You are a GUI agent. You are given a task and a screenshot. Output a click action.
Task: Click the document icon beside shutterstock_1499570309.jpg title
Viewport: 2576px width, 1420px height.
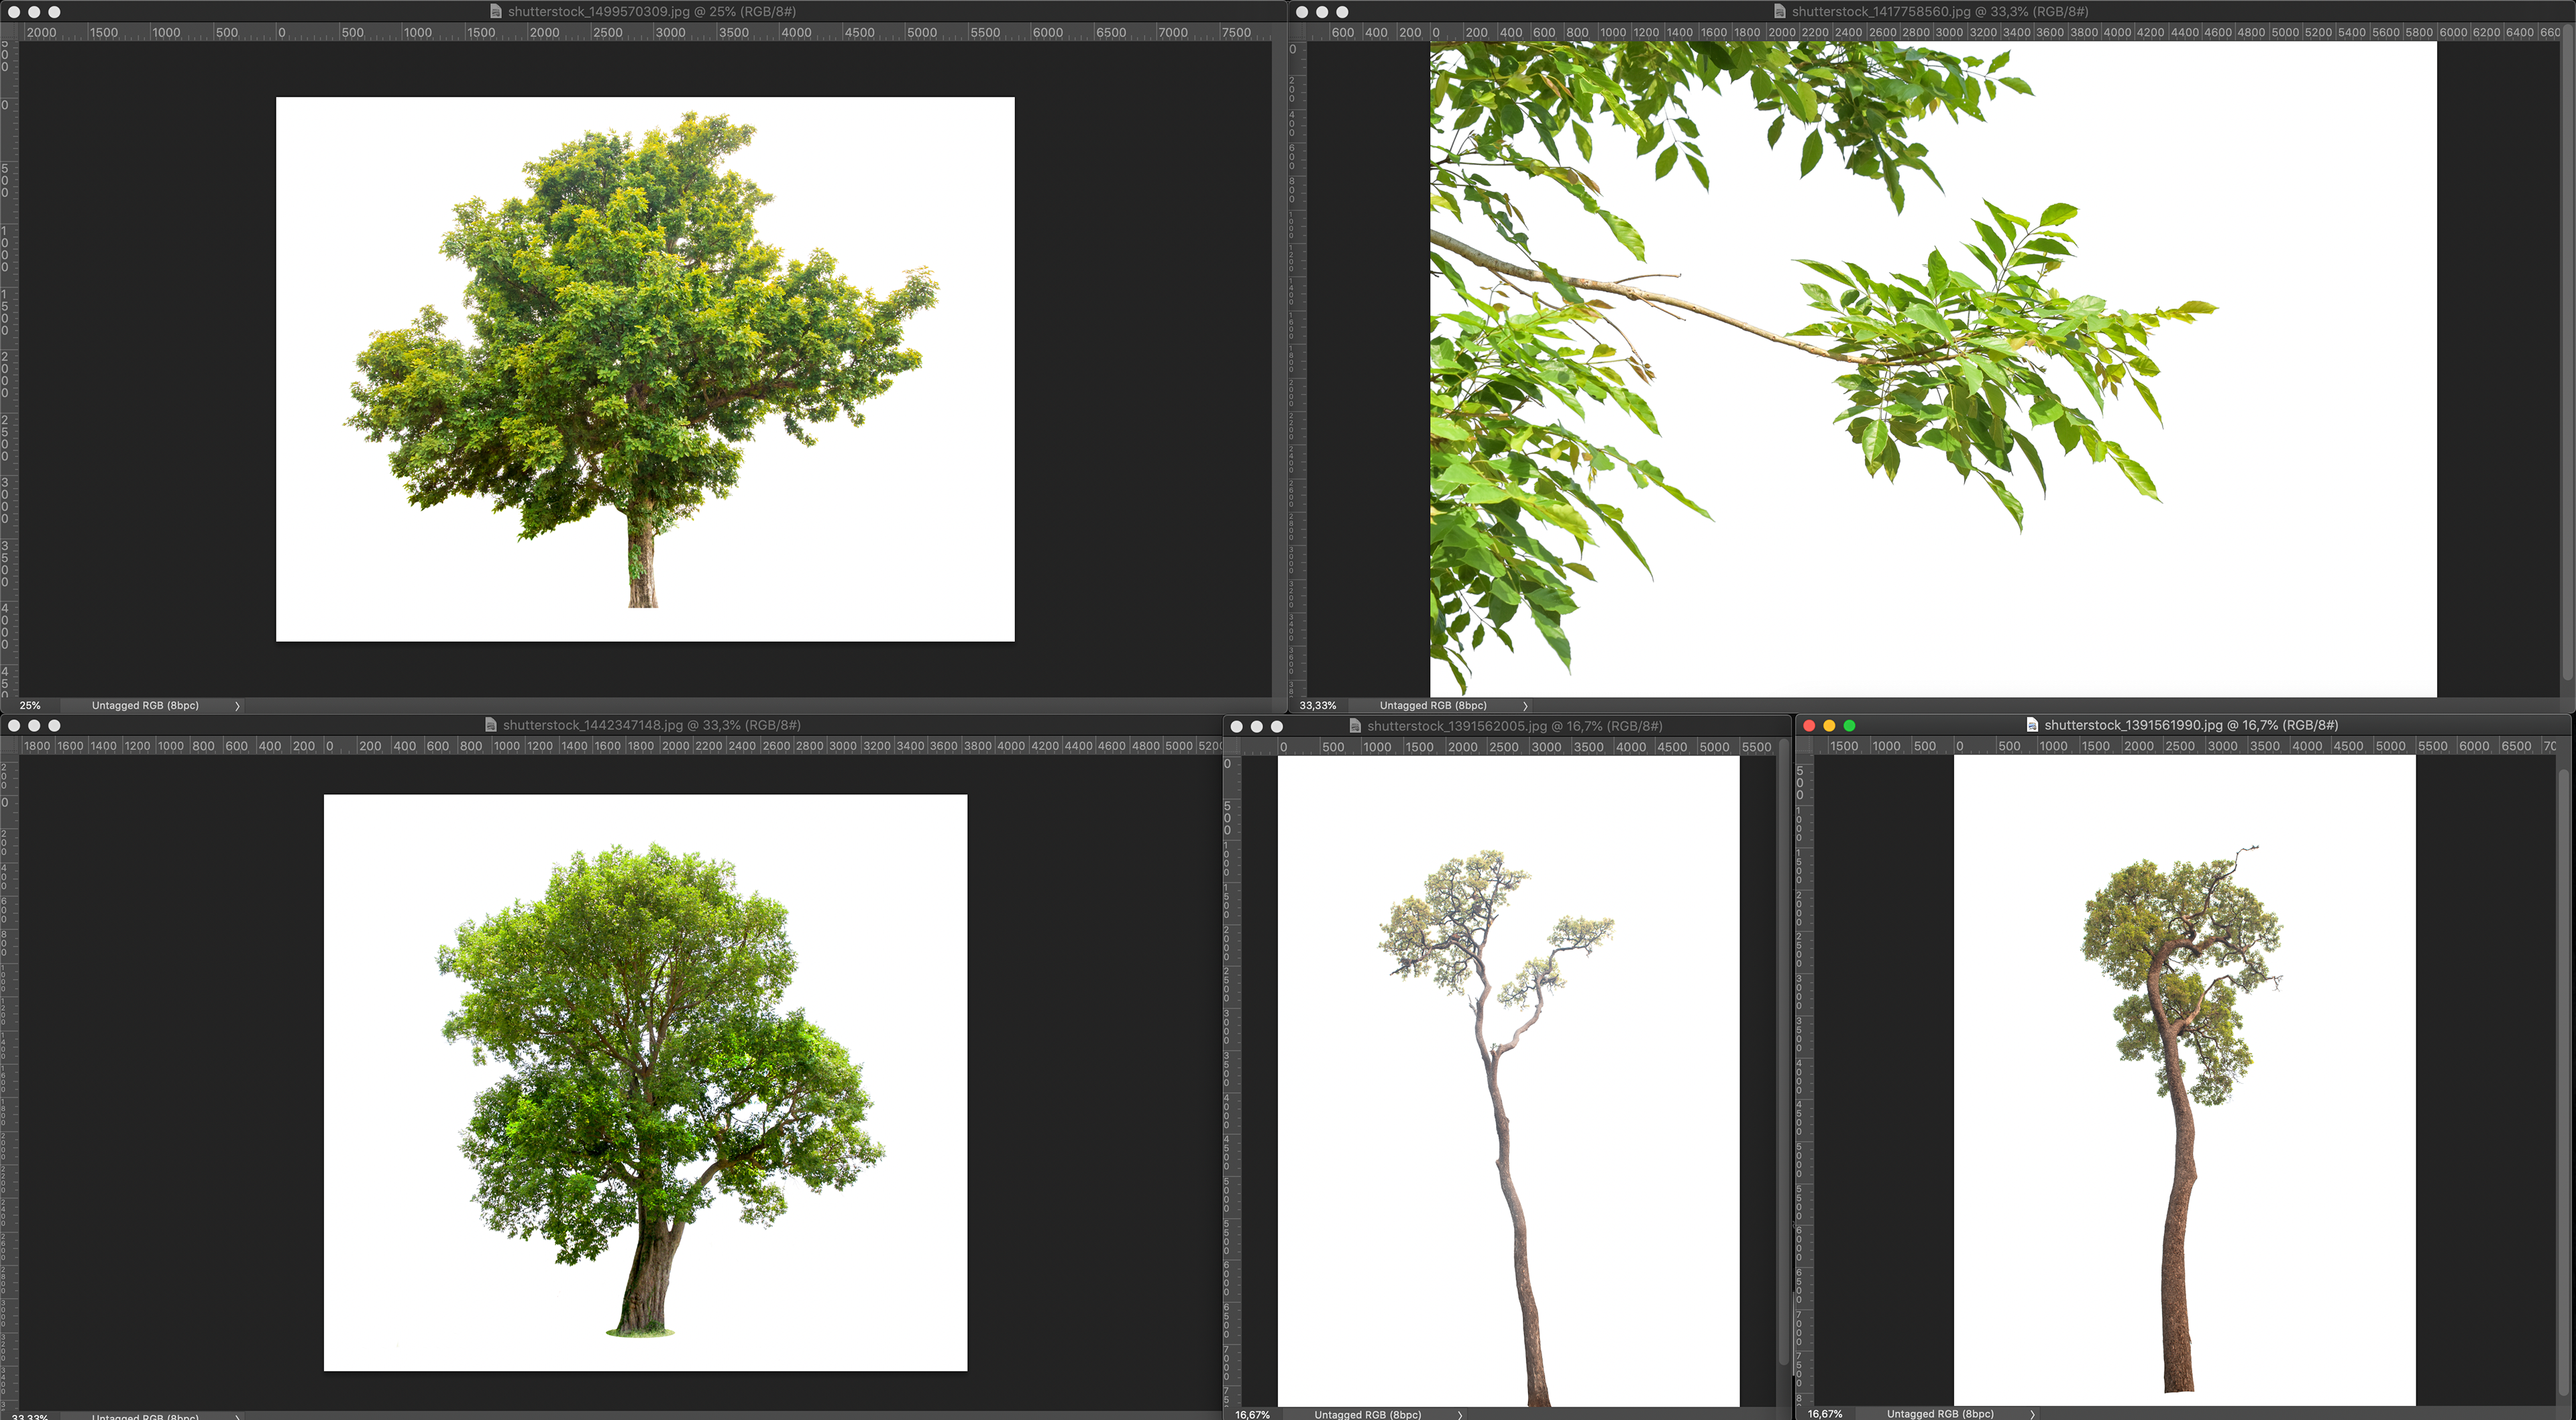tap(495, 12)
